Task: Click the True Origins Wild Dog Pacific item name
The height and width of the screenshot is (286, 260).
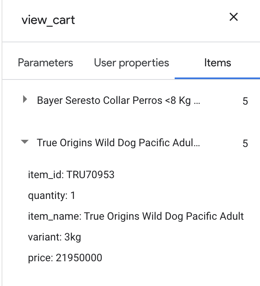Action: [118, 143]
